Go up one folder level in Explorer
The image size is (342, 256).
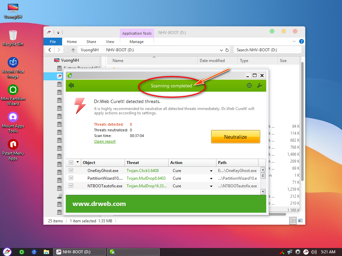point(73,50)
